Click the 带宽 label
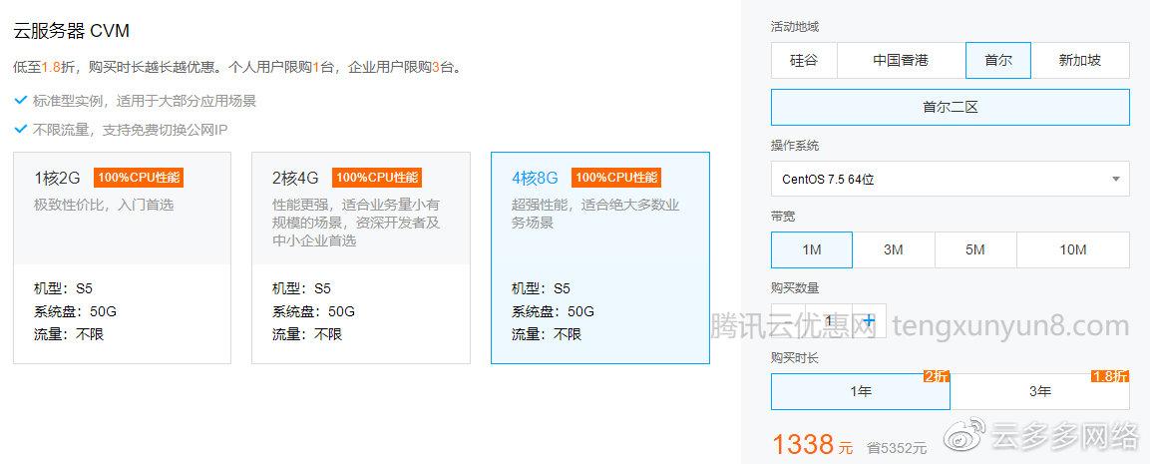Screen dimensions: 1150x464 click(783, 217)
